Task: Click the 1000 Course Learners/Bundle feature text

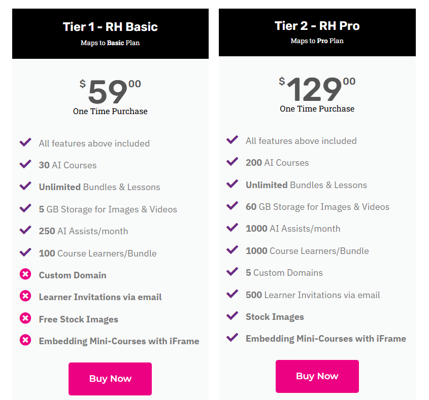Action: [x=307, y=251]
